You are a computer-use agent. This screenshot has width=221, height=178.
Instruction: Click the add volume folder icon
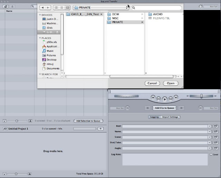pyautogui.click(x=6, y=6)
